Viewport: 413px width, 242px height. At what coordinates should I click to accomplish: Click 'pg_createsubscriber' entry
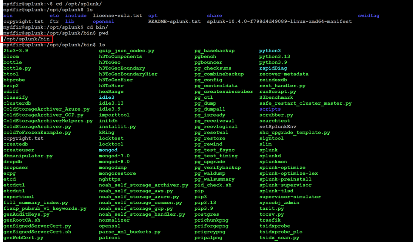[x=224, y=92]
